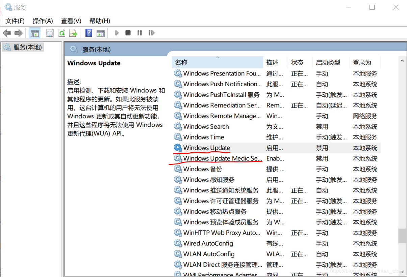This screenshot has height=277, width=407.
Task: Click the gear icon of Windows 备份
Action: (178, 169)
